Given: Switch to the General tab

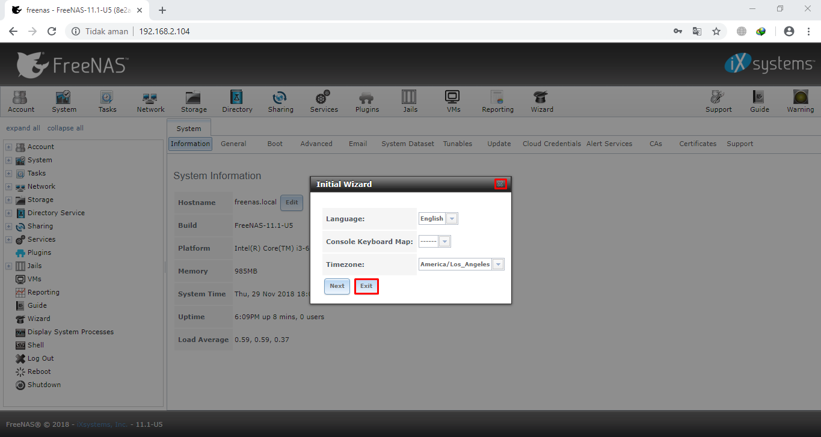Looking at the screenshot, I should pos(233,144).
